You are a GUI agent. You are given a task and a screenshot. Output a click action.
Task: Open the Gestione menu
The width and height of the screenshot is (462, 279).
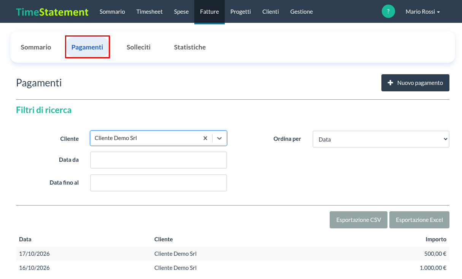[302, 11]
